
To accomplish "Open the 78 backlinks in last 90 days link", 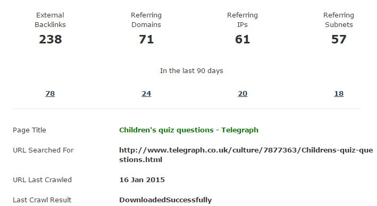I will click(x=50, y=93).
